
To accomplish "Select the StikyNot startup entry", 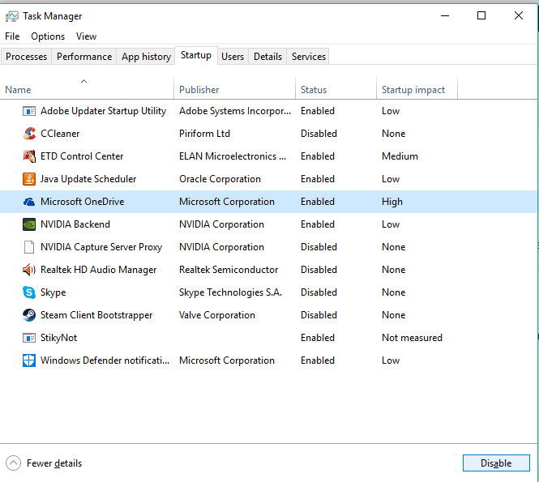I will [x=58, y=338].
